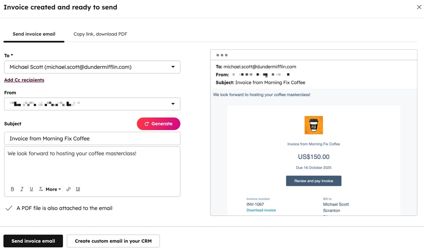Select the Send invoice email tab

click(34, 33)
